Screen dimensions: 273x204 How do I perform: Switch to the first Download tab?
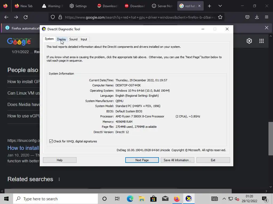107,6
